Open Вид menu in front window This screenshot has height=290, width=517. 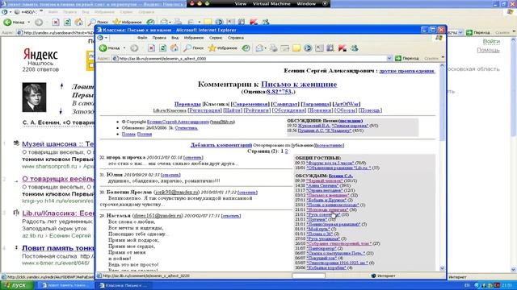(175, 38)
